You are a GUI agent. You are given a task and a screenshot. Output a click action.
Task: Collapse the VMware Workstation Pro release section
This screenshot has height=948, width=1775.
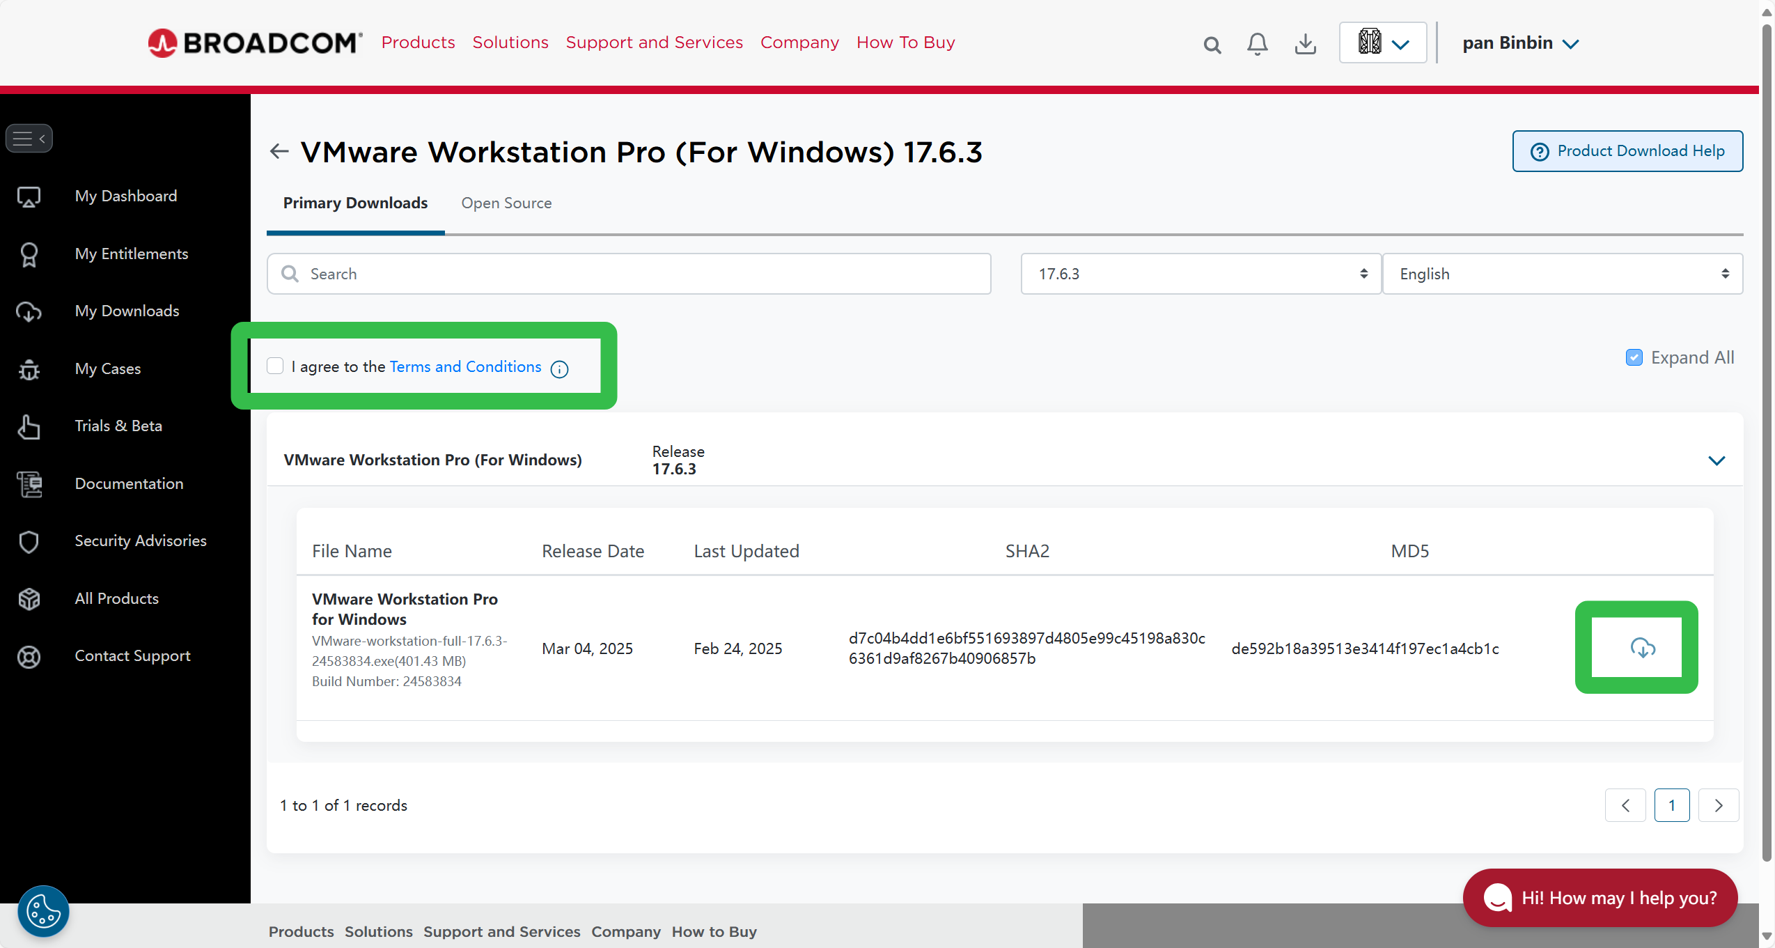(x=1717, y=460)
